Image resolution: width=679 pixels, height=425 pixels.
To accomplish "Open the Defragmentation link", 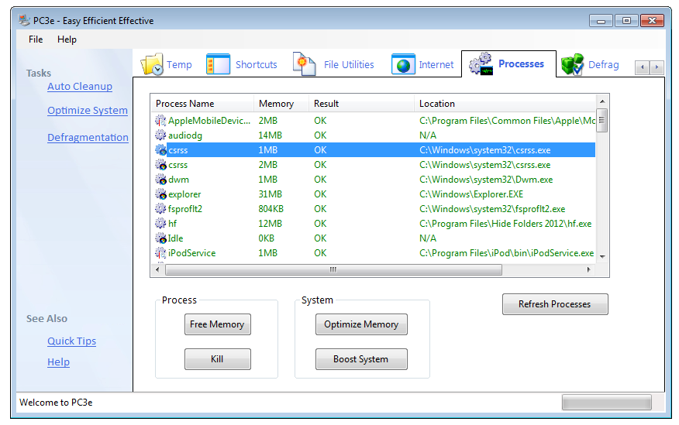I will point(88,138).
